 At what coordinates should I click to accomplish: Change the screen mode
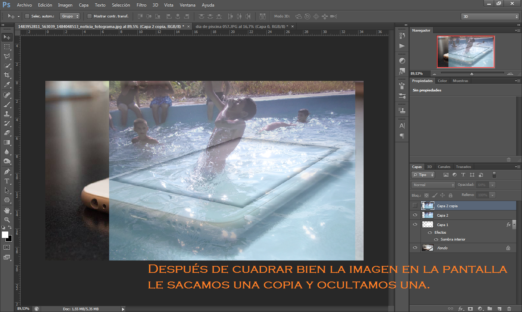pos(7,257)
